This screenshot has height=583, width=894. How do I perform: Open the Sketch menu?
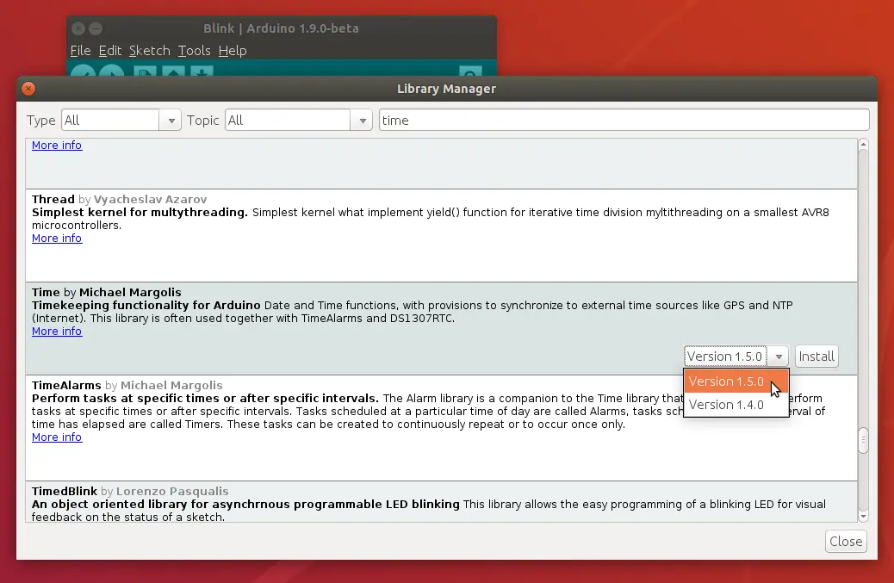click(150, 51)
